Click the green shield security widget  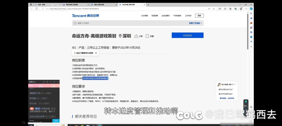tap(246, 102)
